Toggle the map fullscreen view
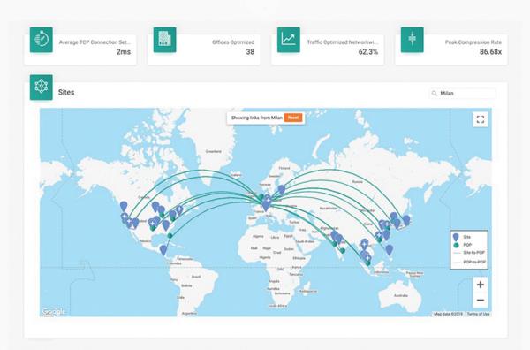Screen dimensions: 530x350 [x=481, y=119]
